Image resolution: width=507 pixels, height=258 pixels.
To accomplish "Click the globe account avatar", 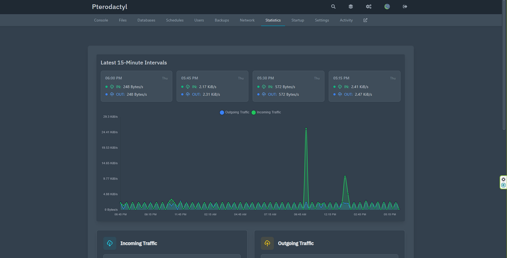I will click(387, 6).
